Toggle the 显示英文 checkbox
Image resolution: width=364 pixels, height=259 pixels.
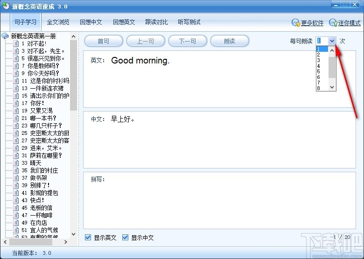pos(88,237)
